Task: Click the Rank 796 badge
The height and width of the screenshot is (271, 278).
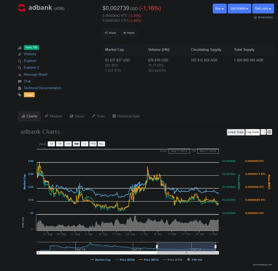Action: 31,47
